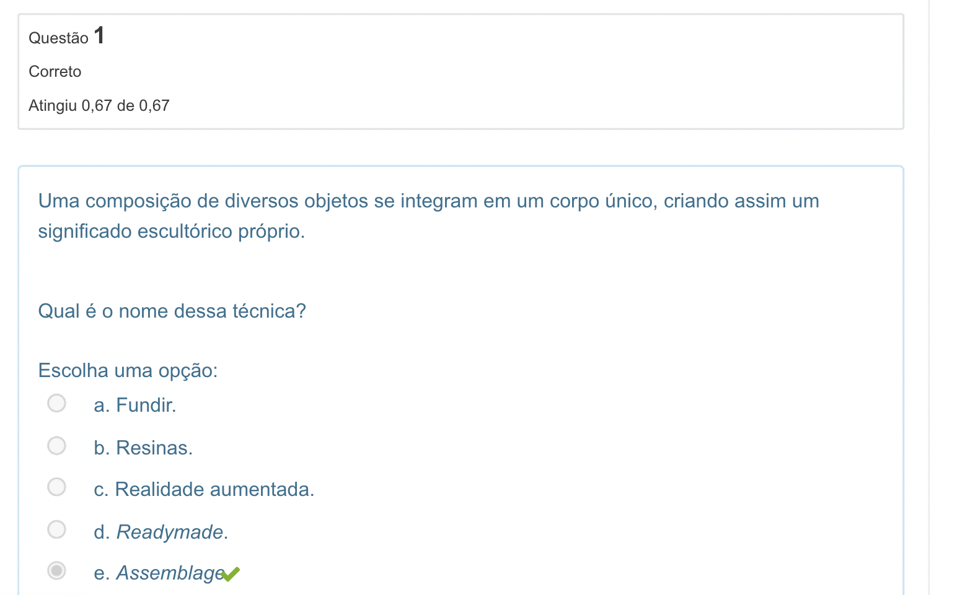The height and width of the screenshot is (595, 960).
Task: Choose the Resinas radio option
Action: click(56, 446)
